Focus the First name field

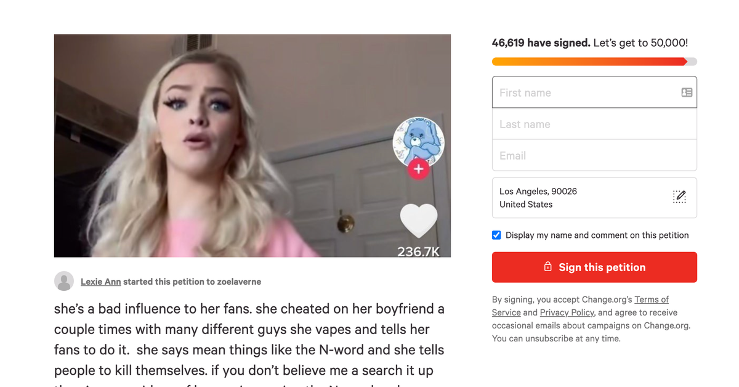pos(594,92)
